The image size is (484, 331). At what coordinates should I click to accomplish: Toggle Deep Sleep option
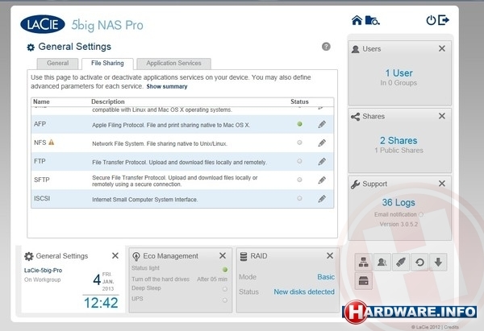[225, 289]
